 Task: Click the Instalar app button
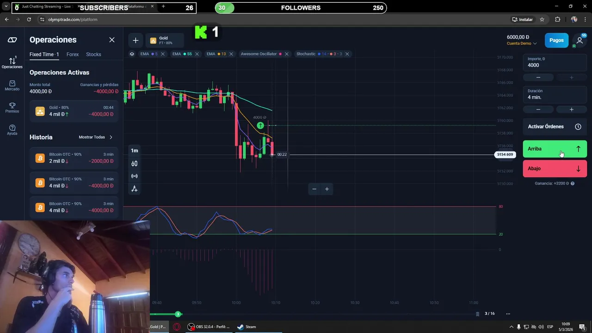(523, 19)
